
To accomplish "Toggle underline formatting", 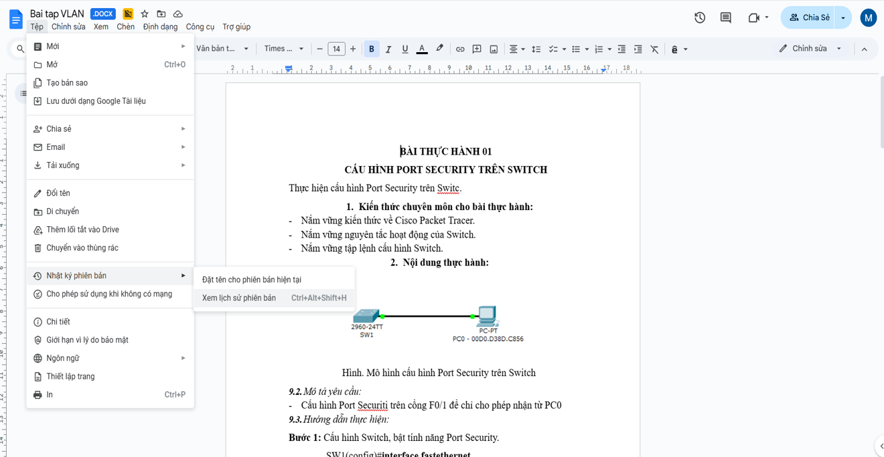I will coord(404,49).
